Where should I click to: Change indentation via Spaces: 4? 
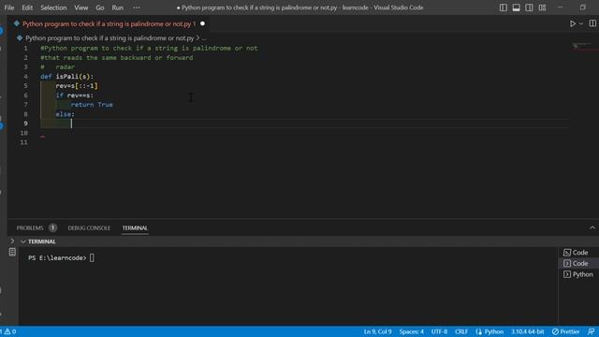[x=412, y=331]
